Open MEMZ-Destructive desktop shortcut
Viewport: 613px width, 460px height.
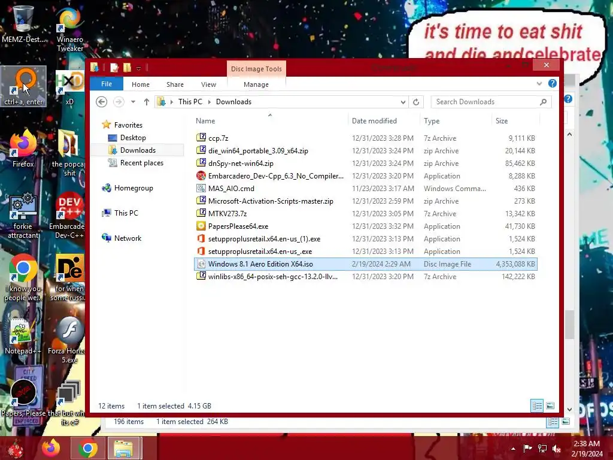(x=23, y=23)
